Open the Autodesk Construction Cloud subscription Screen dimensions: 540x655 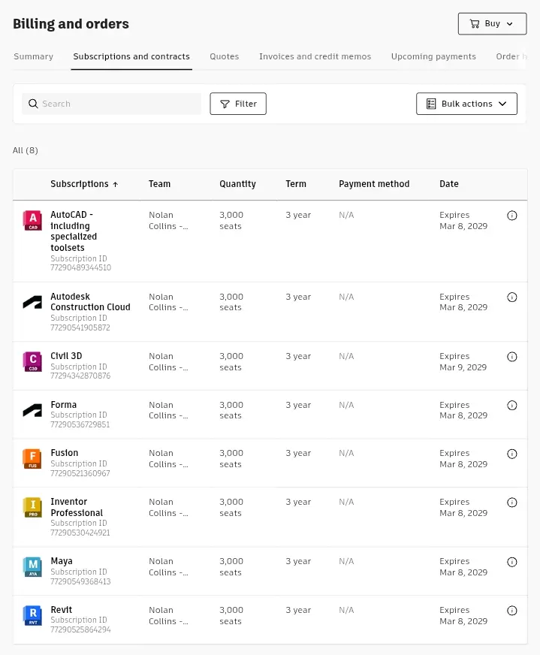[90, 302]
